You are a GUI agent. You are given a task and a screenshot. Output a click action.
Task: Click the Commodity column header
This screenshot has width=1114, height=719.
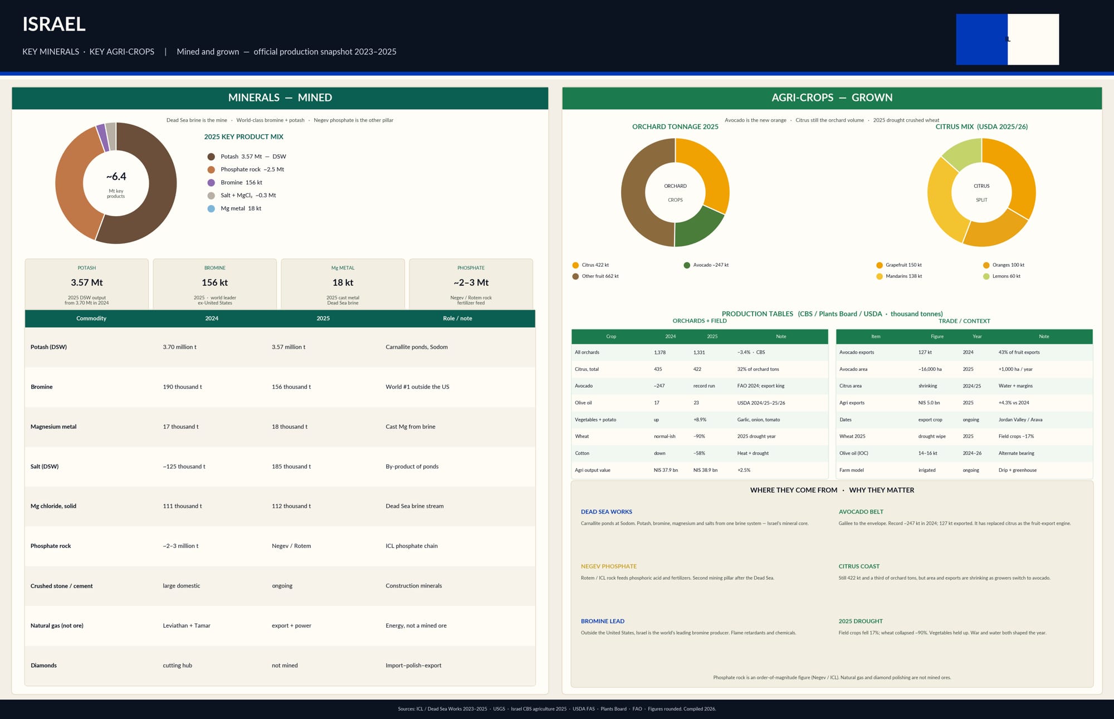(x=91, y=319)
